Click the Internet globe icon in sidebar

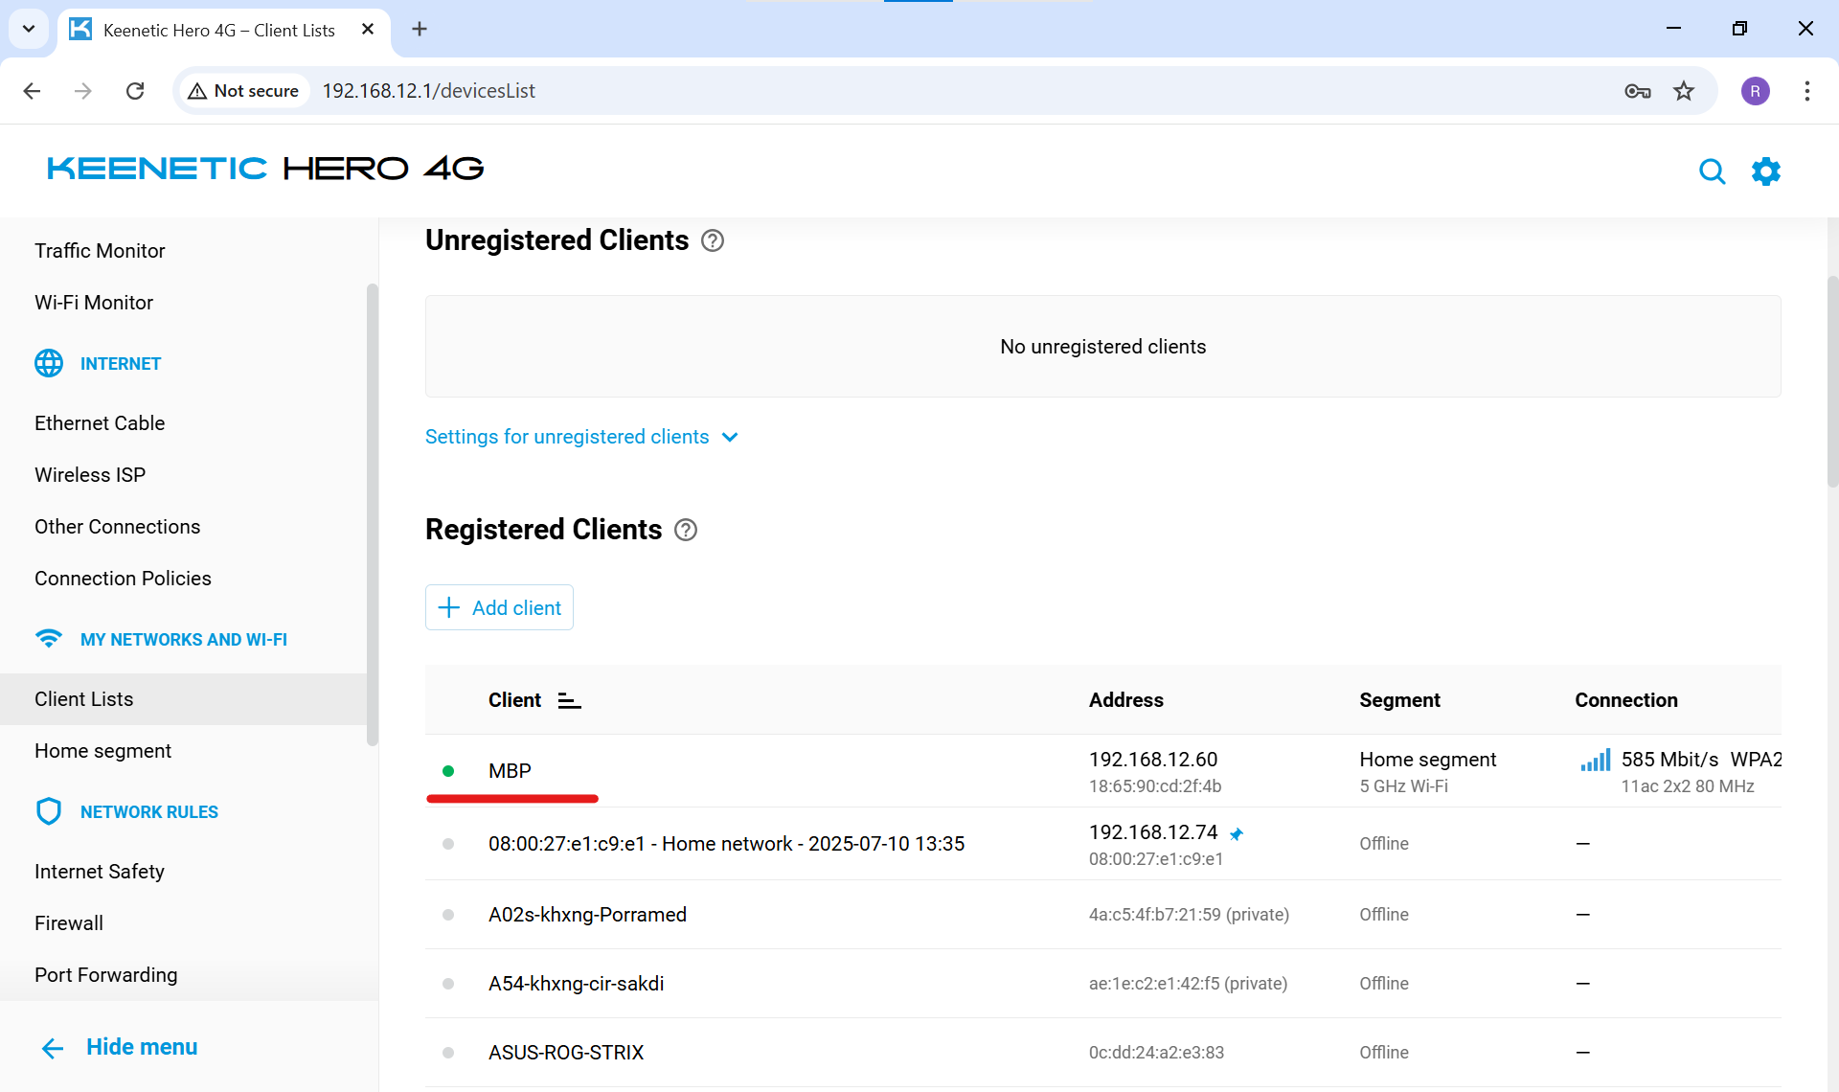coord(49,363)
